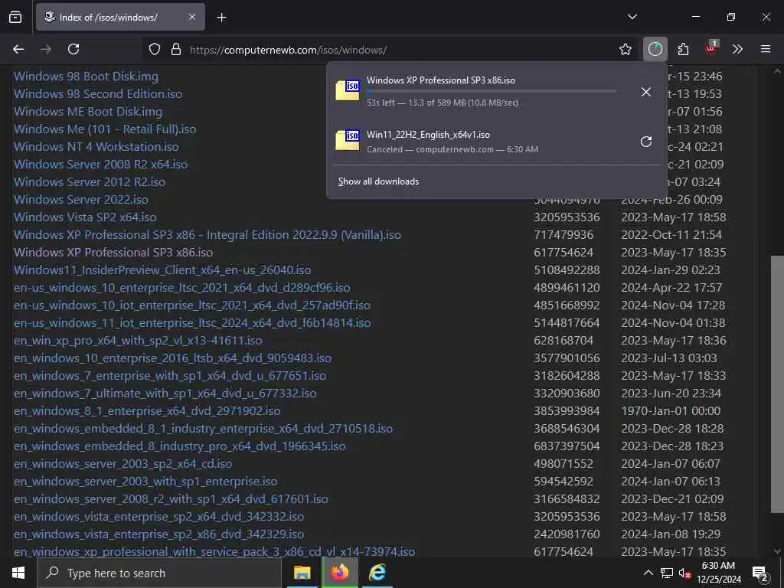Launch Internet Explorer from the taskbar
Viewport: 784px width, 588px height.
(x=377, y=573)
